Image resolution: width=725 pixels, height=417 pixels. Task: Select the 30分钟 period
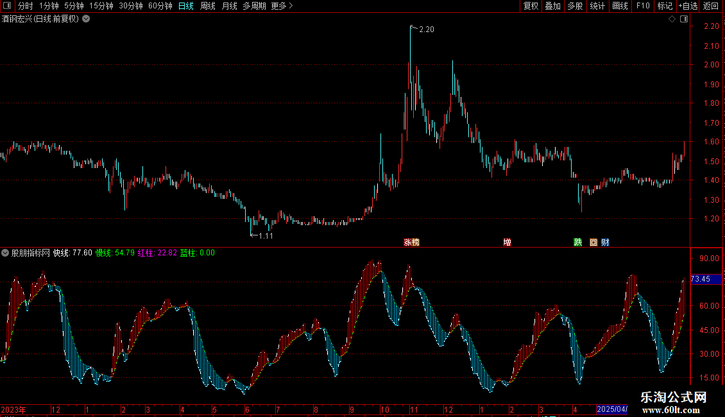131,6
